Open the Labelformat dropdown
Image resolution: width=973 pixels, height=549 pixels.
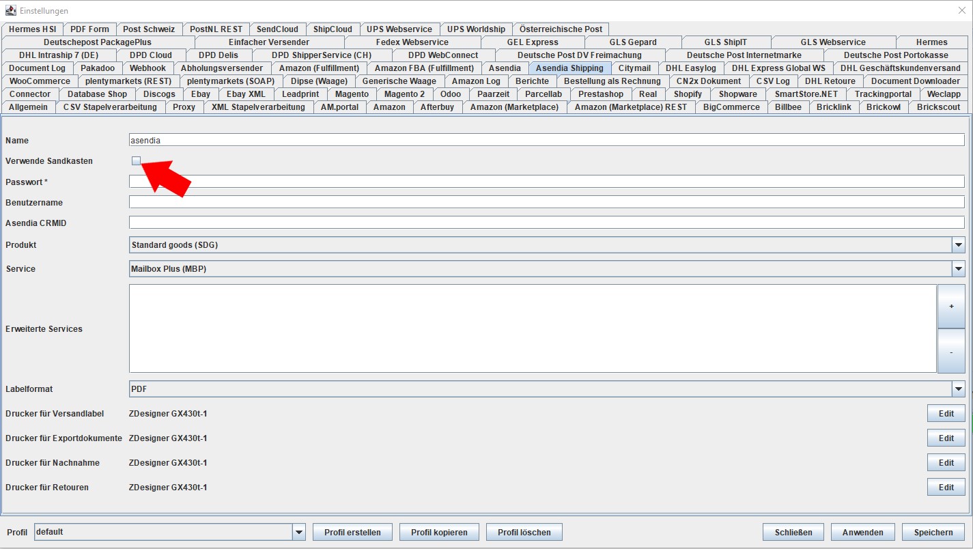tap(959, 389)
